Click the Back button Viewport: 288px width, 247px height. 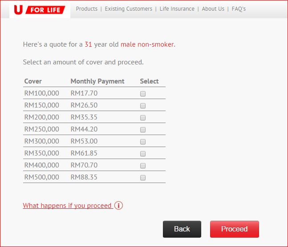coord(182,229)
